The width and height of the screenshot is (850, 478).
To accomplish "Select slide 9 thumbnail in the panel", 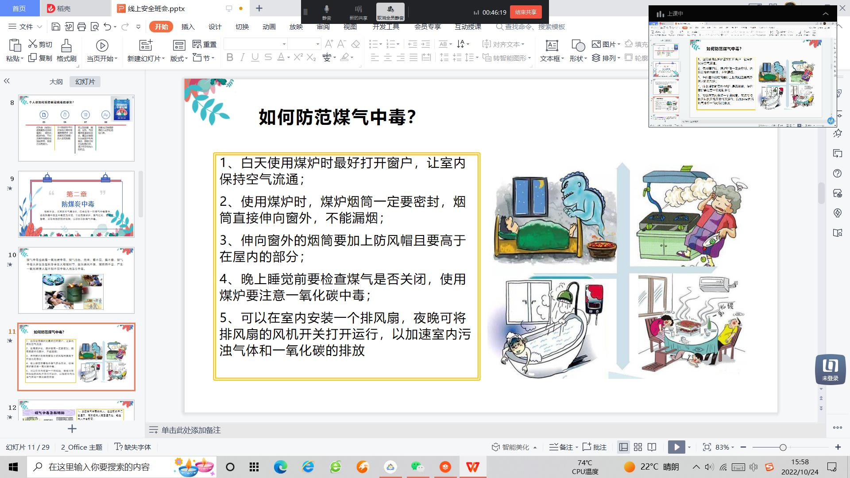I will click(x=77, y=204).
